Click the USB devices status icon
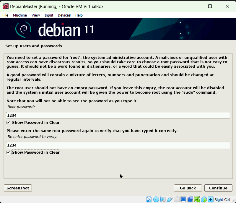Screen dimensions: 236x203 click(170, 199)
